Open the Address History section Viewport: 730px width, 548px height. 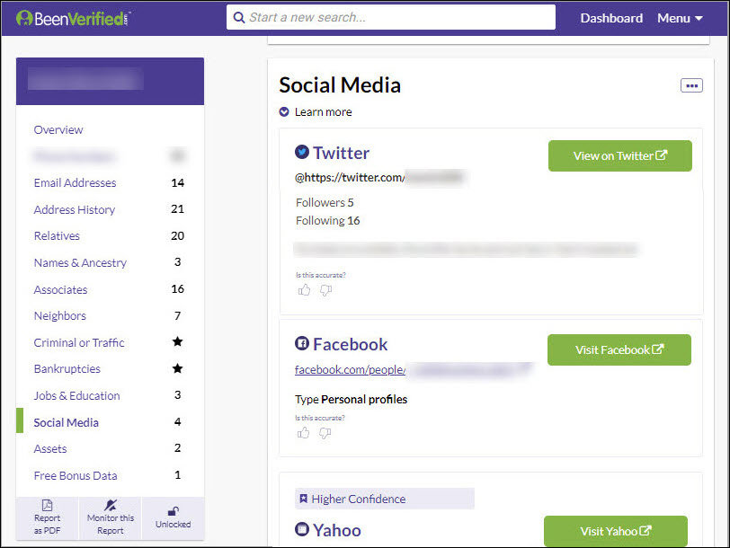[75, 210]
